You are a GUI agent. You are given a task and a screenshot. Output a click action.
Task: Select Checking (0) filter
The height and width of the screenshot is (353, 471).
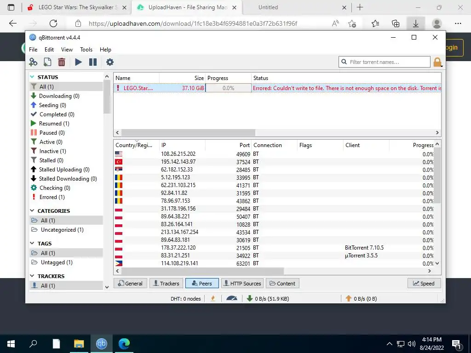(66, 188)
